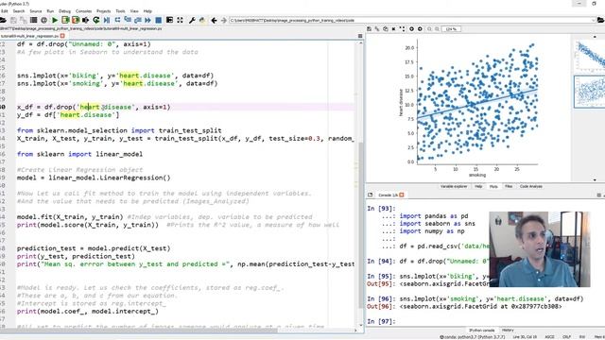Run file with green play button
605x340 pixels.
click(x=55, y=20)
